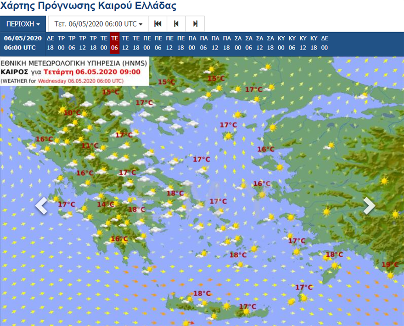Select ΔΕ 18 first time slot
Screen dimensions: 404x326
click(50, 43)
